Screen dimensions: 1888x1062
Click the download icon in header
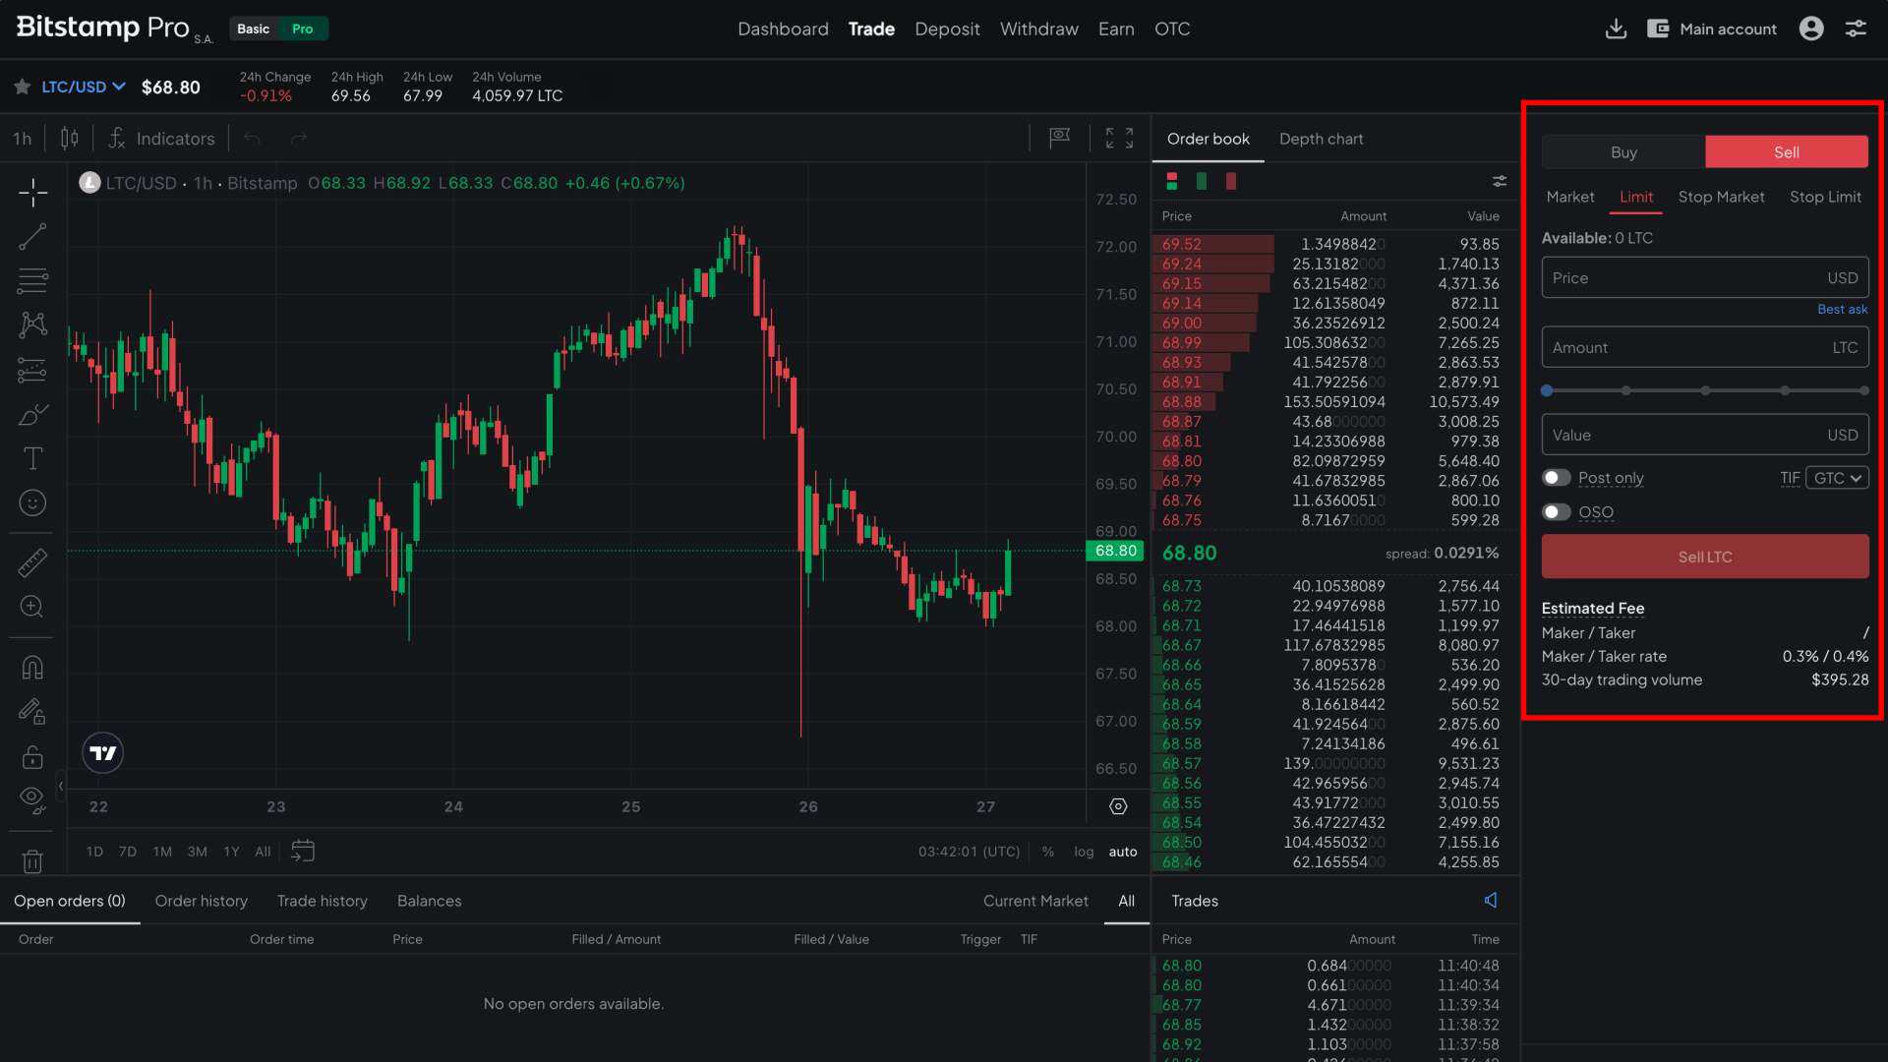coord(1616,29)
